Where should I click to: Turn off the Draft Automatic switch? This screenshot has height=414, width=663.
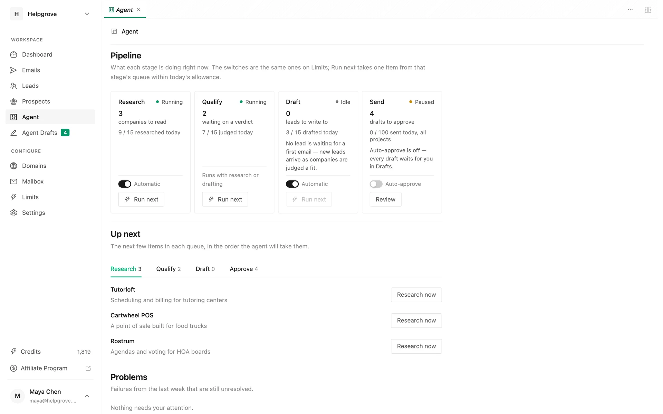[x=292, y=184]
